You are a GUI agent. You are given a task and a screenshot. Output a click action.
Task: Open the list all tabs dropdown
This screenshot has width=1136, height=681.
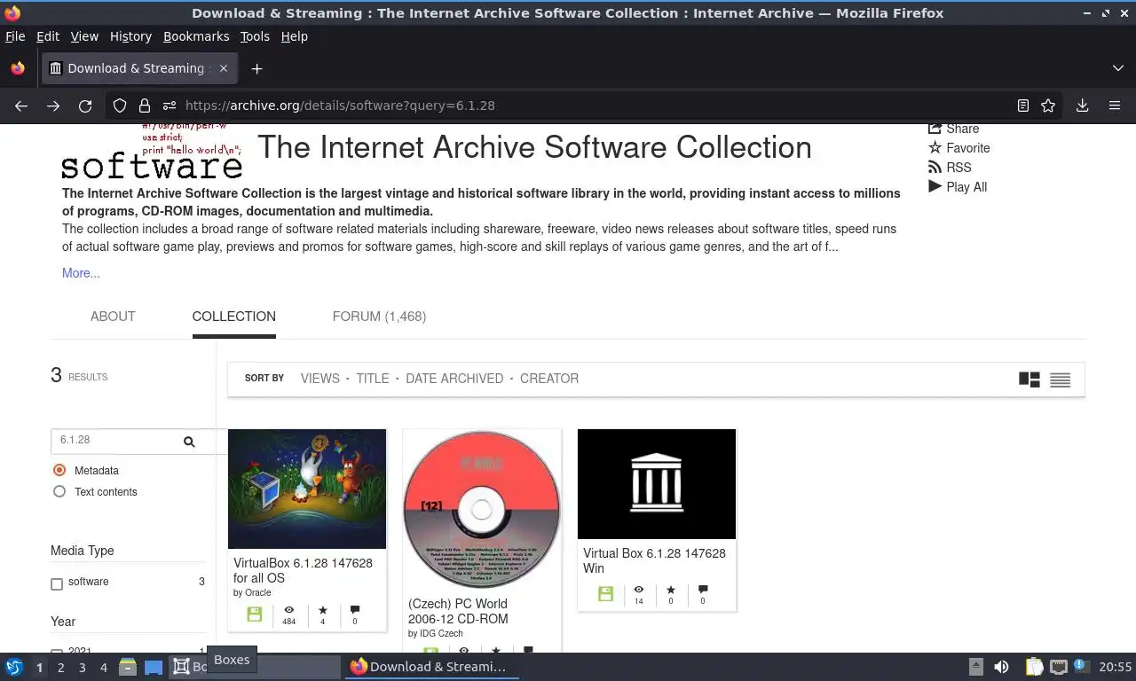[x=1118, y=68]
